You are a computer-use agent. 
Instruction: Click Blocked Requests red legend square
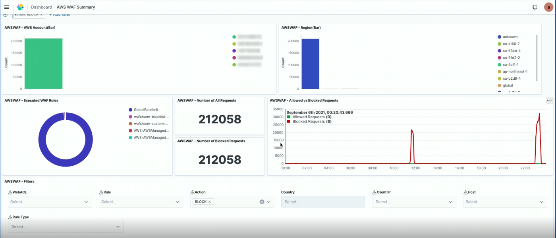coord(289,122)
